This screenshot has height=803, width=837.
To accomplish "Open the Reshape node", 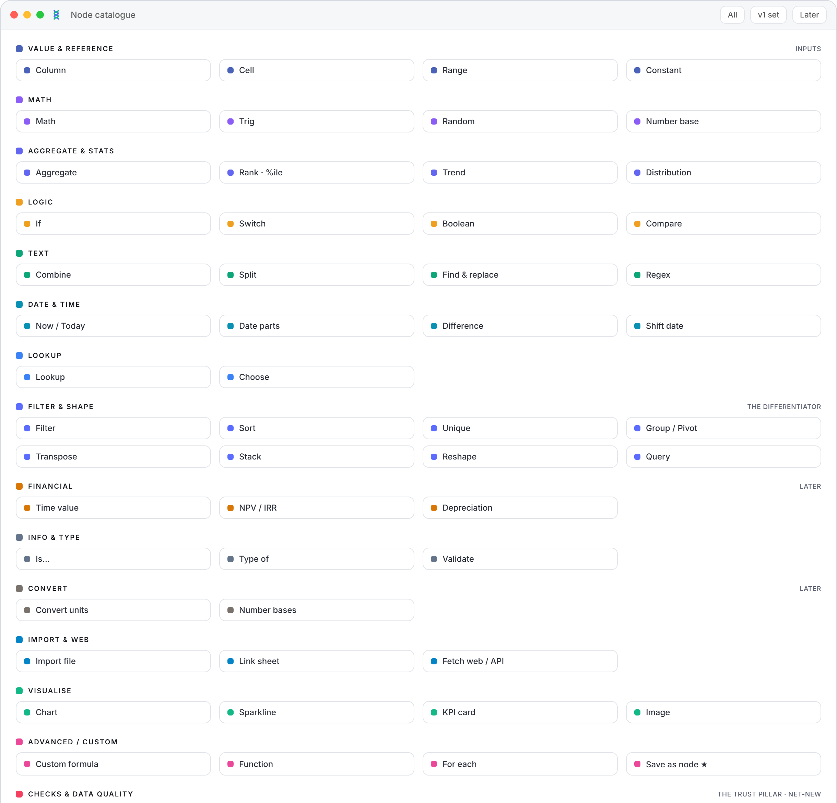I will point(520,457).
